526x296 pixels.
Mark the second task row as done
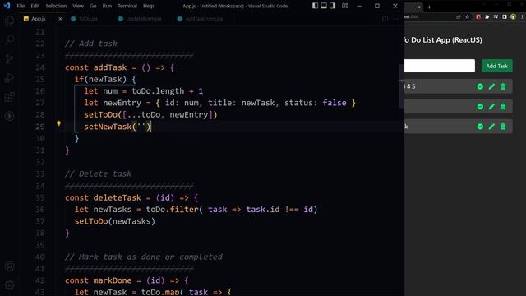(480, 107)
